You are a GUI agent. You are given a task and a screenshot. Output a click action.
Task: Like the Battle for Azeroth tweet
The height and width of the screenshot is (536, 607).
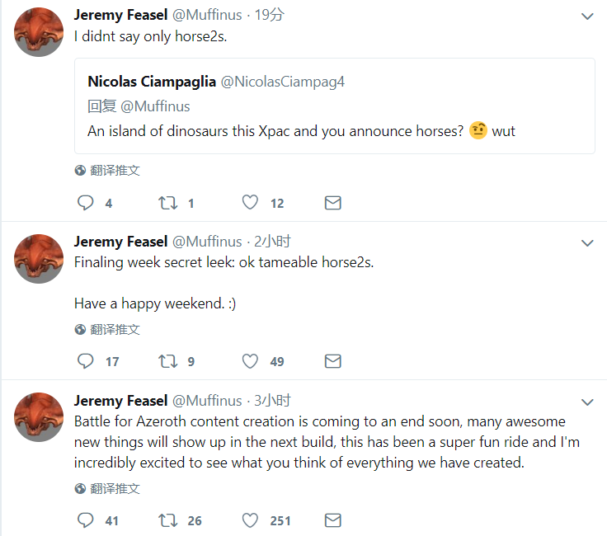[251, 520]
